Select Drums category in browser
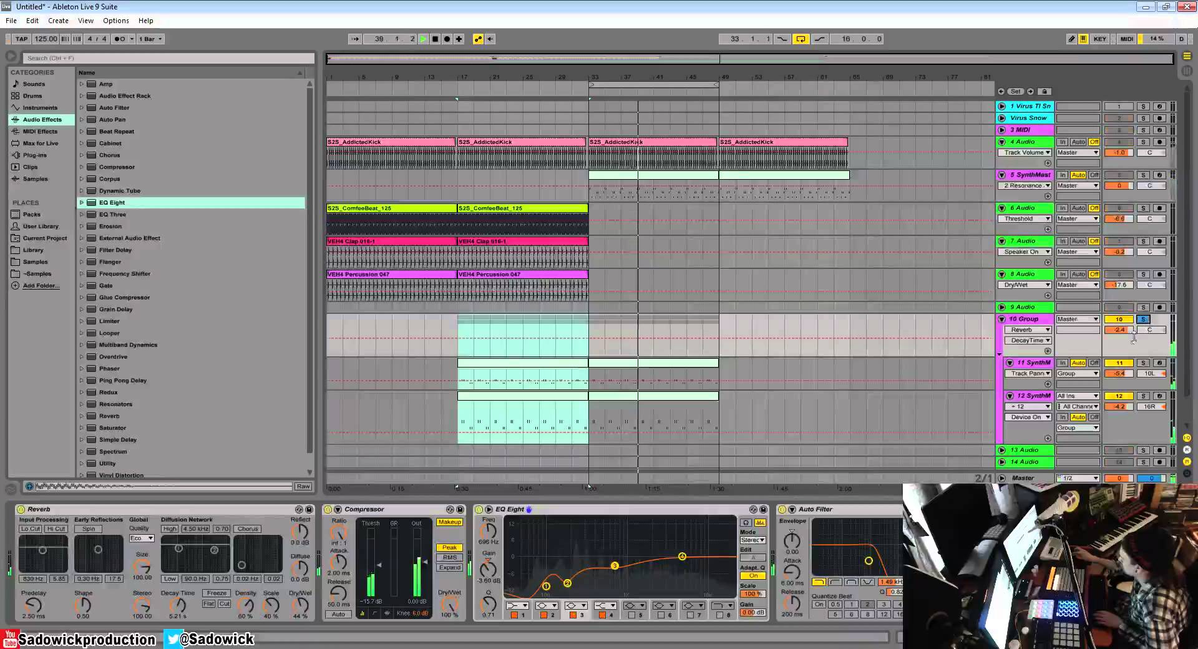This screenshot has width=1198, height=649. 32,96
